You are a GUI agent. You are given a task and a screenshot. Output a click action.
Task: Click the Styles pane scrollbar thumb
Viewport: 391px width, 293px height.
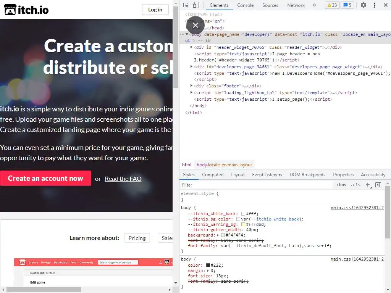[388, 212]
